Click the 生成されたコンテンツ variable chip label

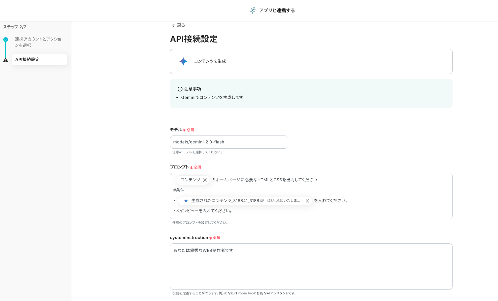(228, 201)
